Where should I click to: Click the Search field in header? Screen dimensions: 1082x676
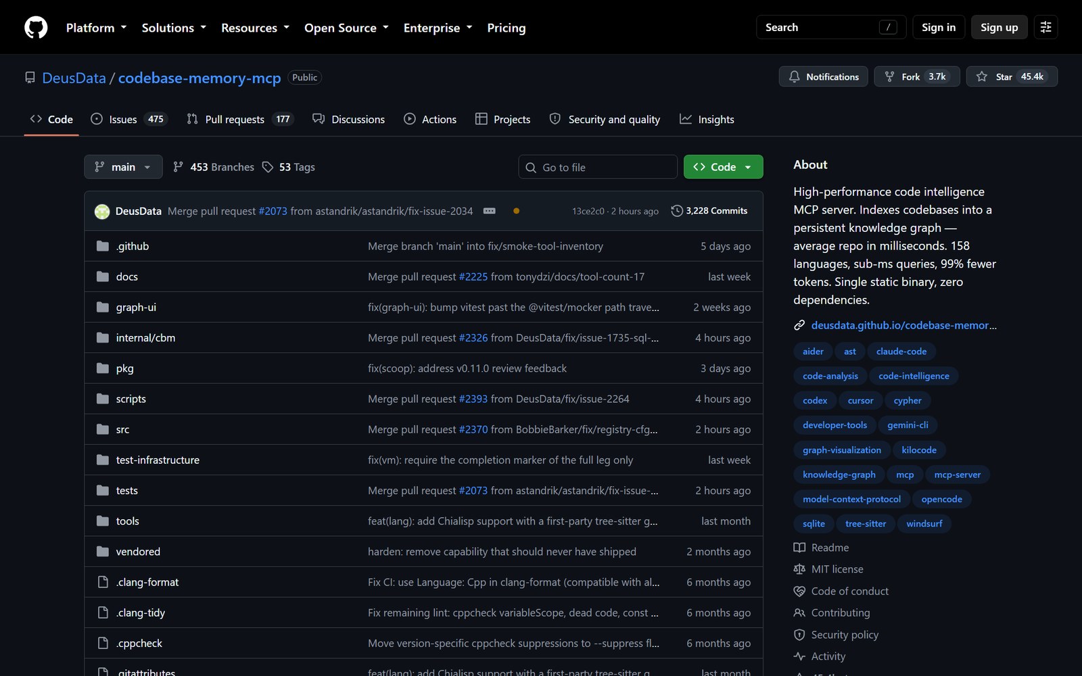click(x=831, y=27)
